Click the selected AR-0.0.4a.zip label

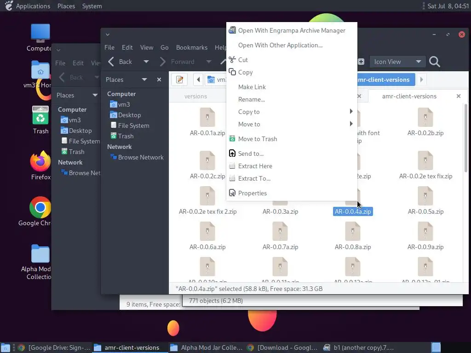pyautogui.click(x=353, y=211)
